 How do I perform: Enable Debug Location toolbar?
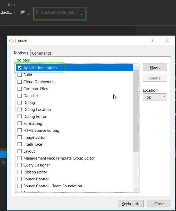coord(20,110)
